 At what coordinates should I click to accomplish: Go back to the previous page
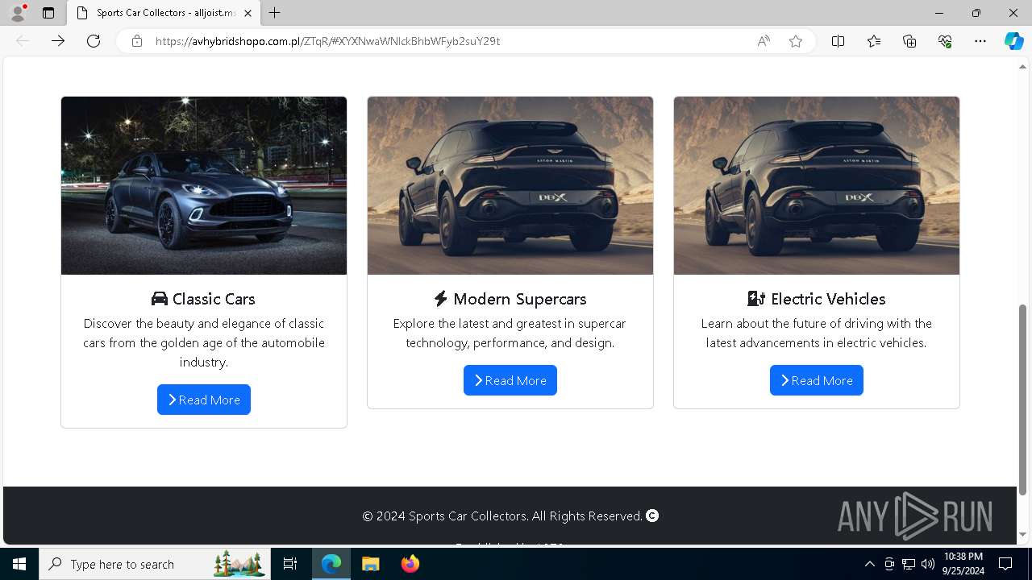coord(23,41)
